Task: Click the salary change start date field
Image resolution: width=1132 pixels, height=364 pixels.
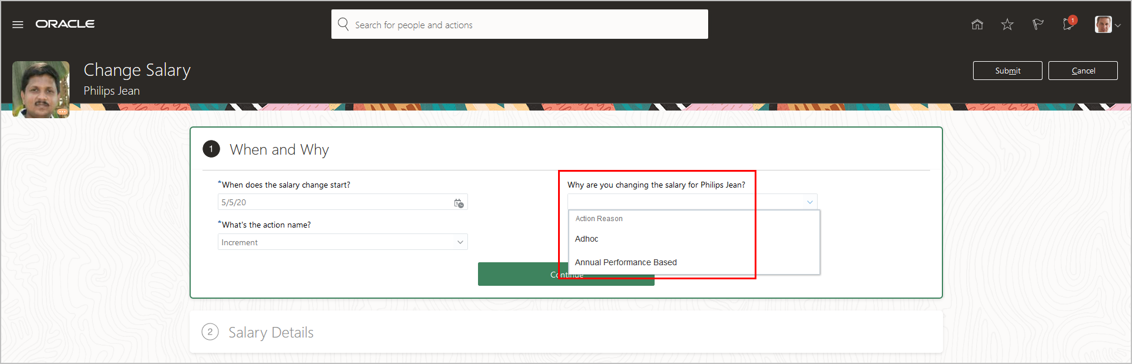Action: (333, 202)
